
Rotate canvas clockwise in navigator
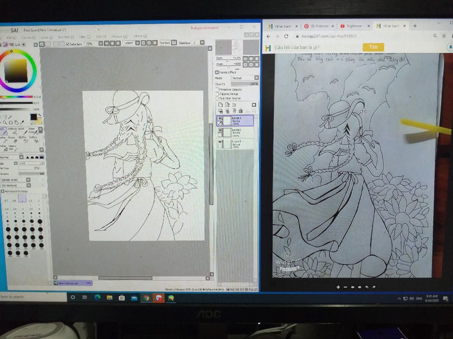(251, 65)
